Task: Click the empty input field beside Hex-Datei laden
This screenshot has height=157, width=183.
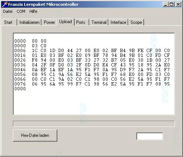Action: (150, 136)
